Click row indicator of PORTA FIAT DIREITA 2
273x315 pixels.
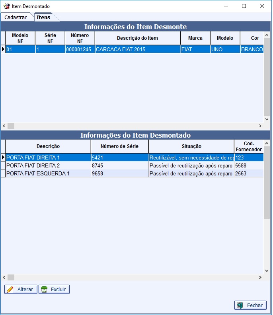tap(3, 165)
